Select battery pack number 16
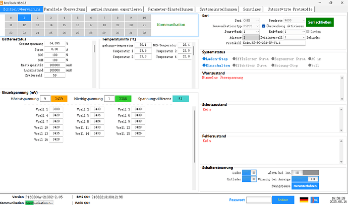 coord(78,25)
